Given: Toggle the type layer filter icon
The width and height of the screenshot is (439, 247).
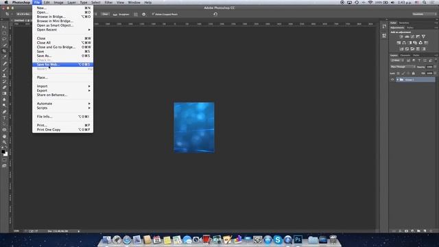Looking at the screenshot, I should click(419, 60).
